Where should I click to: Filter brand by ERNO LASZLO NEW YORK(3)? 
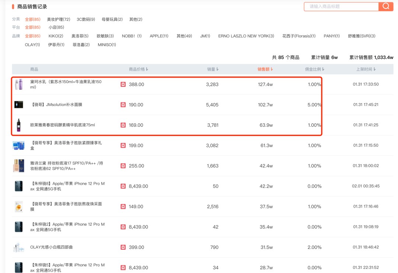click(x=246, y=36)
